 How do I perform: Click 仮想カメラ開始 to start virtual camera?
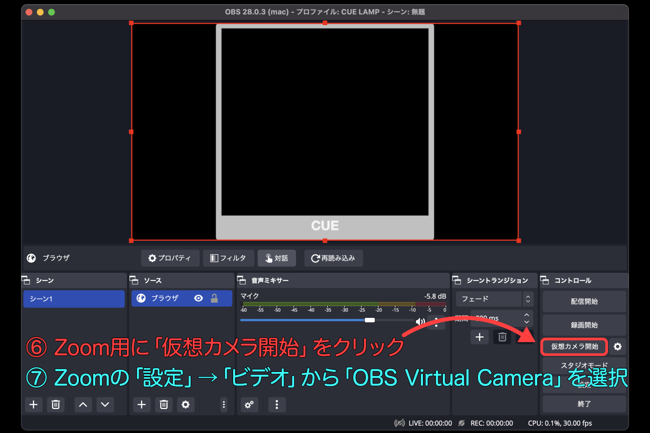tap(575, 346)
